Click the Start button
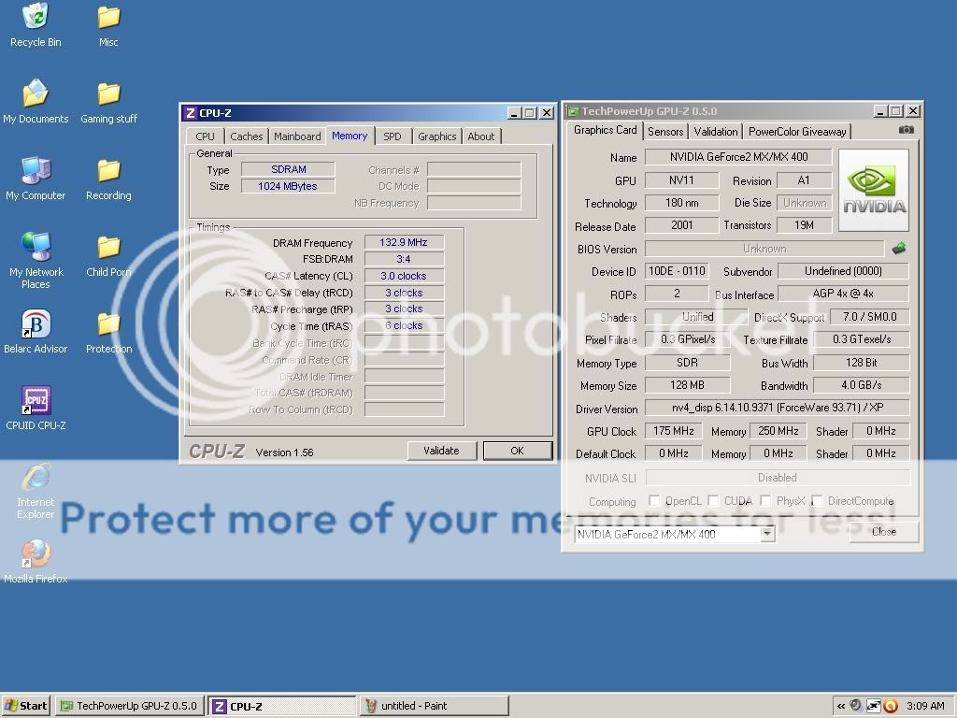The image size is (957, 718). (26, 706)
